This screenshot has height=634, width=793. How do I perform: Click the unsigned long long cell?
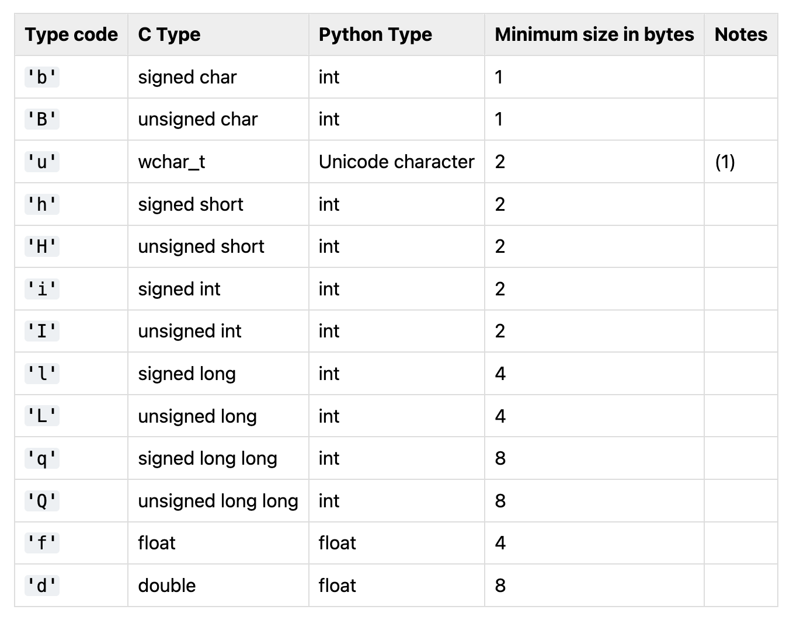click(218, 501)
